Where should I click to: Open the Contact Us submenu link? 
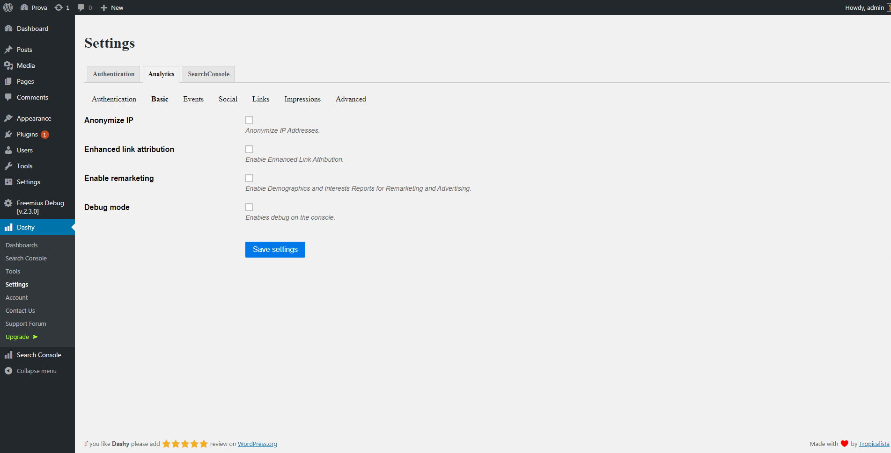coord(20,310)
